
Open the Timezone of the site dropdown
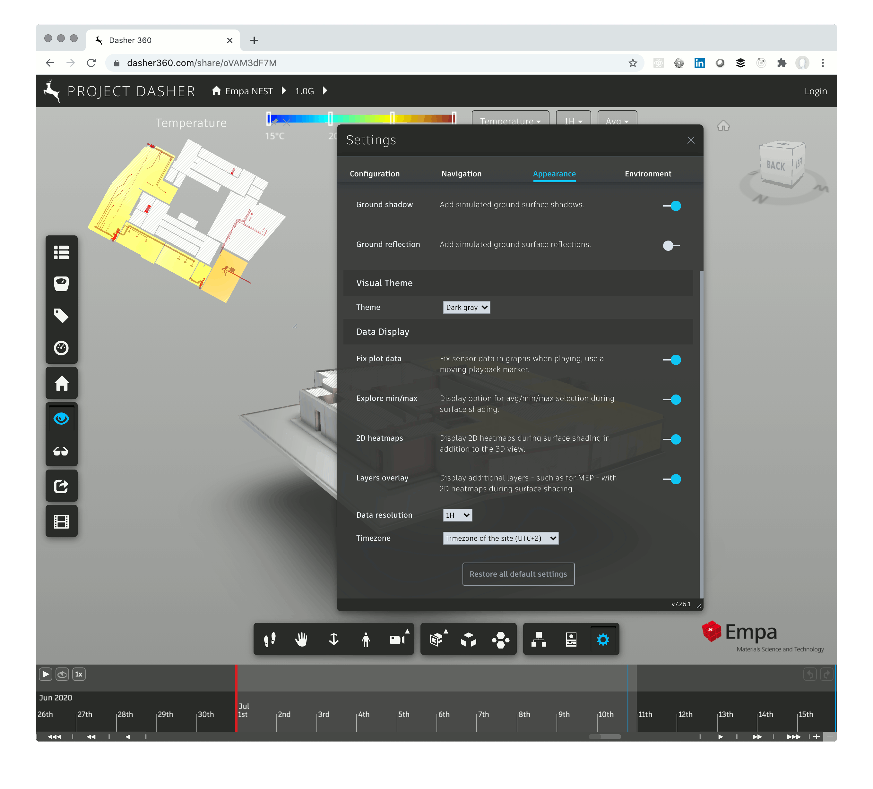(x=501, y=538)
